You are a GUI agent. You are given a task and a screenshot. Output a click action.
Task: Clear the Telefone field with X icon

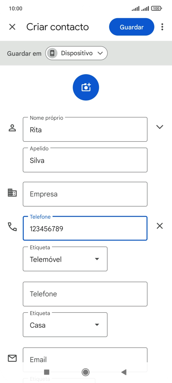160,226
